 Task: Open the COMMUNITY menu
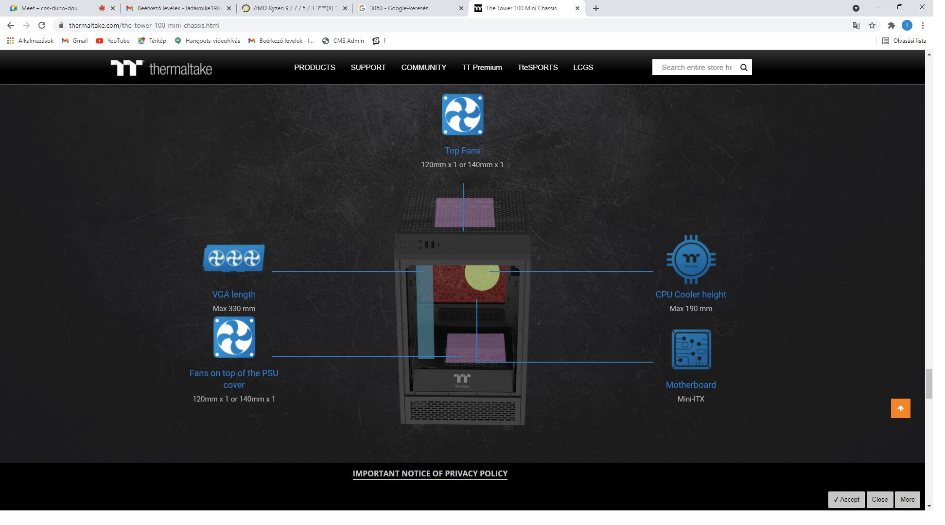(423, 68)
